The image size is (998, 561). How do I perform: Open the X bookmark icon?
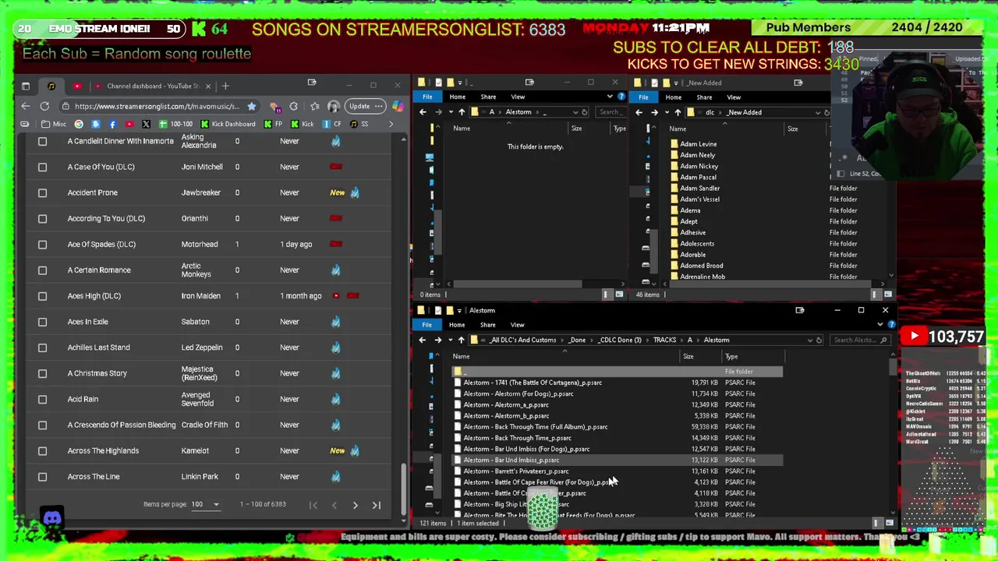146,124
